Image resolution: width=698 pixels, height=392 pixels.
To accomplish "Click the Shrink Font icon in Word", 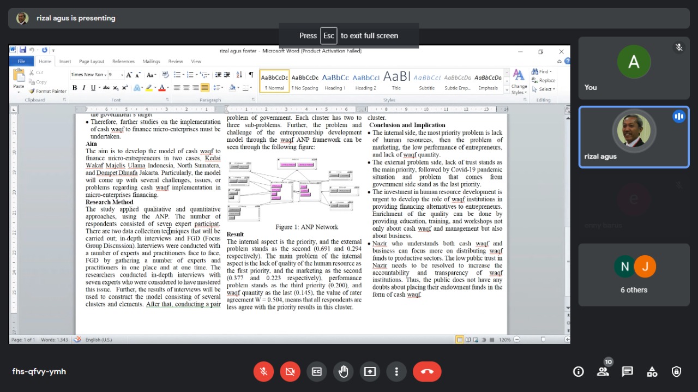I will (137, 75).
